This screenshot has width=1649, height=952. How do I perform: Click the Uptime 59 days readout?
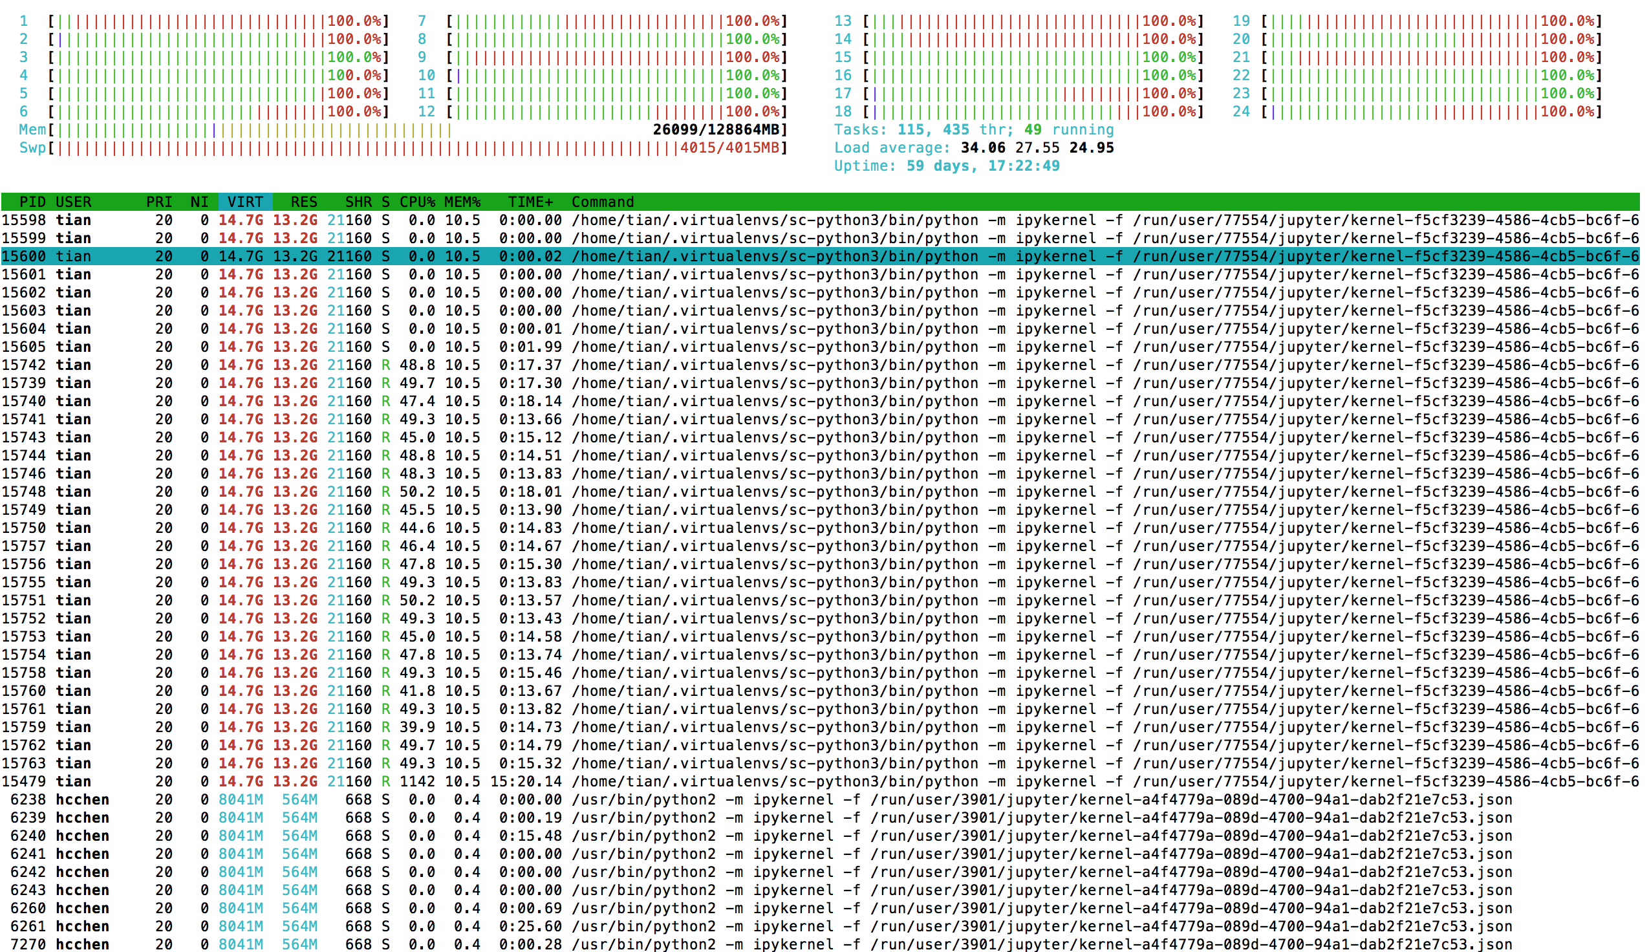[946, 166]
